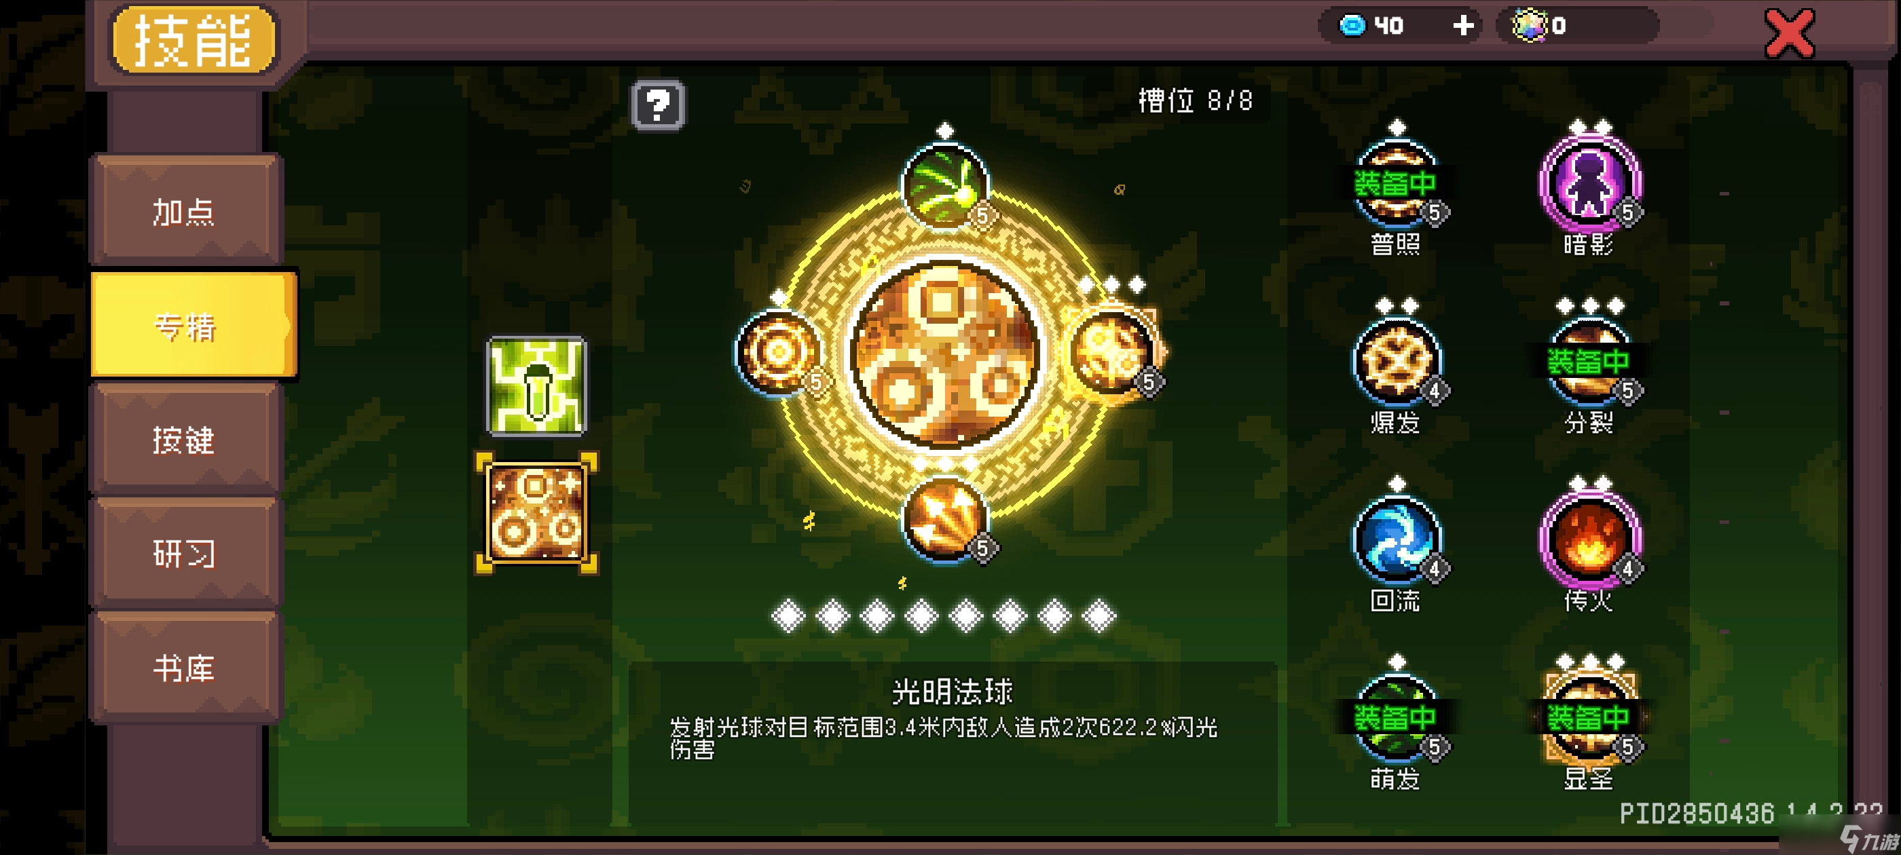Switch to the 加点 tab
Screen dimensions: 1901x855
[185, 212]
